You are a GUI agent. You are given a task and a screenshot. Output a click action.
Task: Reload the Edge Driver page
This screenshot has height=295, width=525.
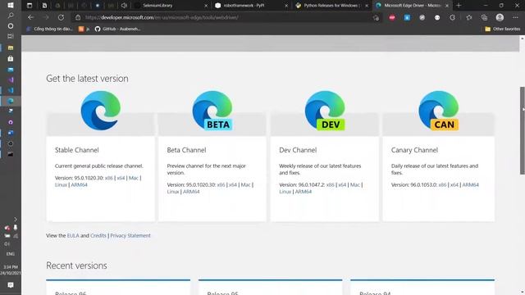pyautogui.click(x=61, y=17)
